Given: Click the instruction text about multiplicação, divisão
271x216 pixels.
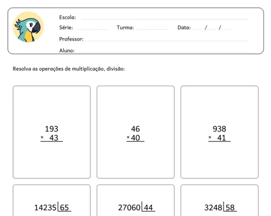Looking at the screenshot, I should 69,69.
